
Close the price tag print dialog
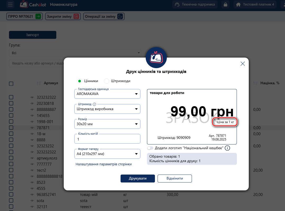[242, 64]
